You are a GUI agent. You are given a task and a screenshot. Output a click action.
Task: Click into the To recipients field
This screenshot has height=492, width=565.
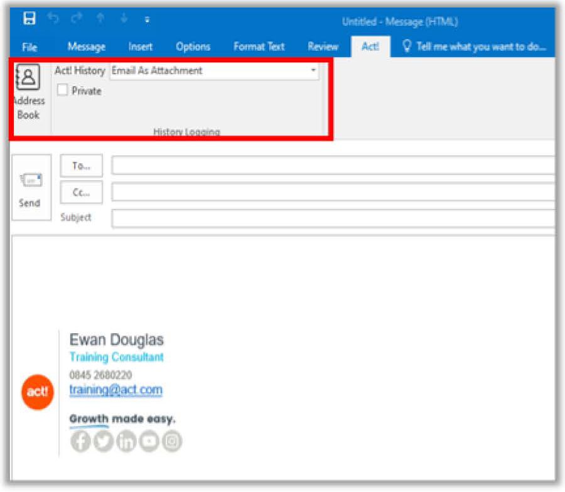coord(333,165)
